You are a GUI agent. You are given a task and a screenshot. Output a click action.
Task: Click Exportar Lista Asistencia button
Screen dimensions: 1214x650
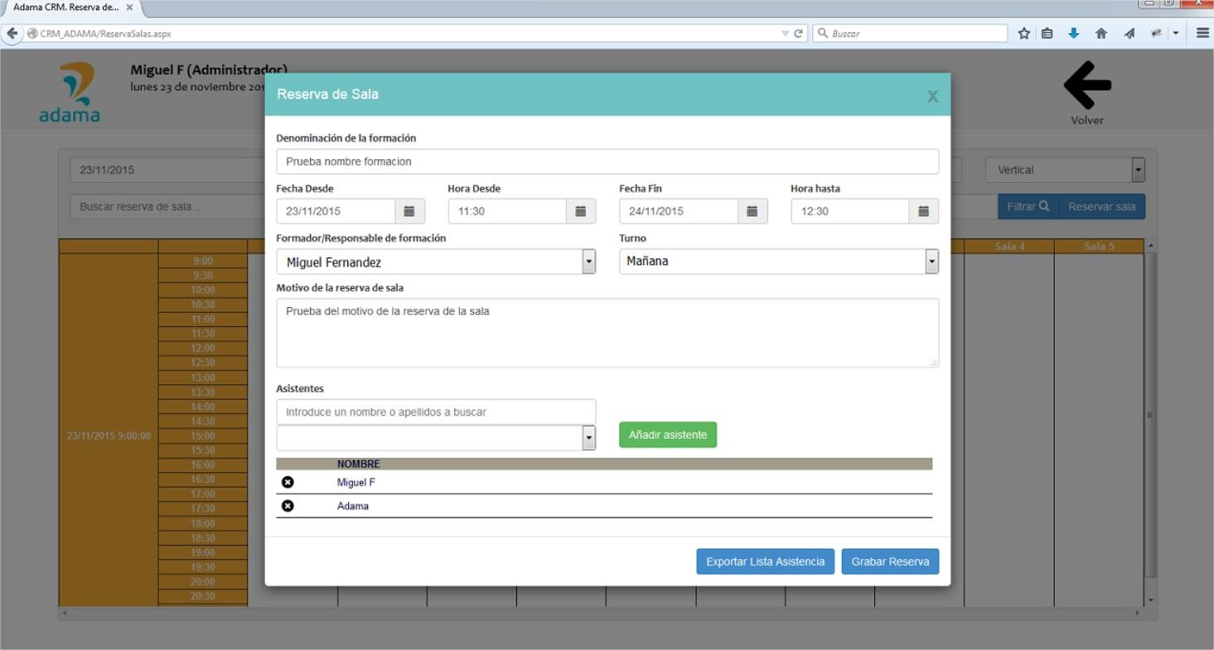point(765,561)
